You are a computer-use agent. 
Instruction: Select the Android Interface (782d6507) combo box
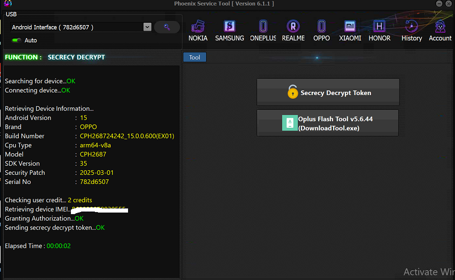point(81,27)
